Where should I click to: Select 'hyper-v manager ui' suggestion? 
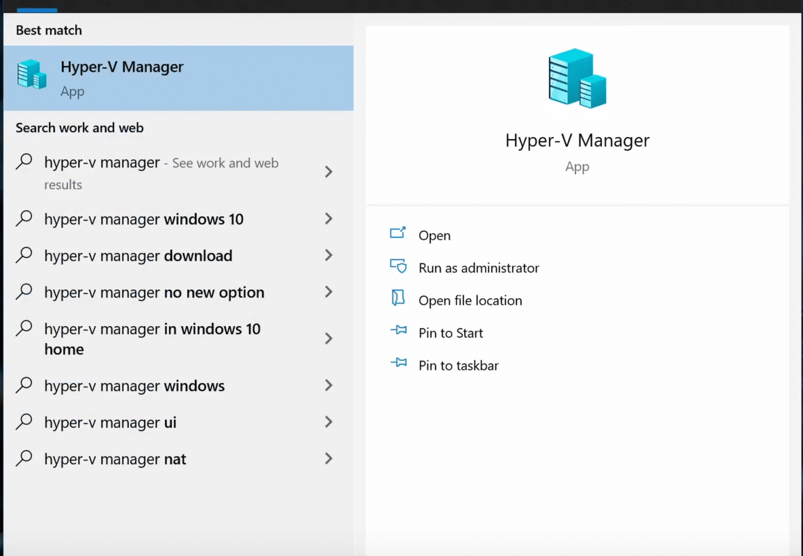click(x=178, y=423)
